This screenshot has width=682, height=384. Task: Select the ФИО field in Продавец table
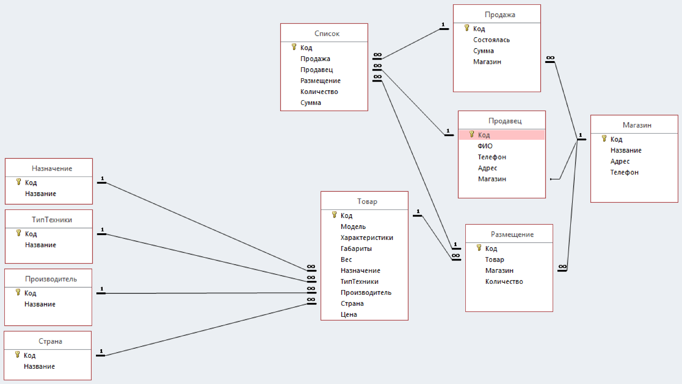502,146
